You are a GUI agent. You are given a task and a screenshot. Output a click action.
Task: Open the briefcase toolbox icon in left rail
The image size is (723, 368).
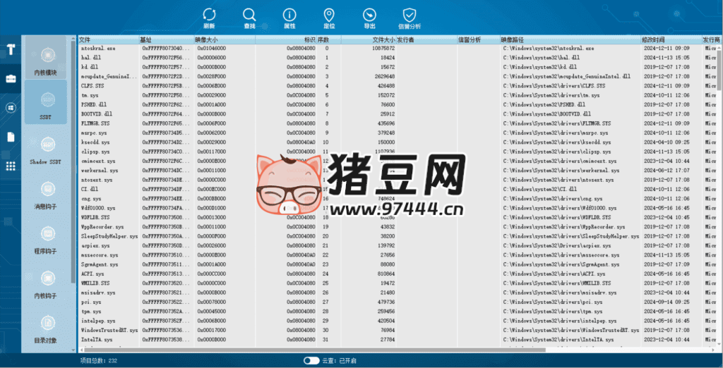point(11,79)
